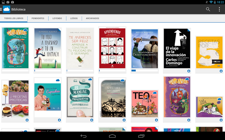This screenshot has width=225, height=140.
Task: Switch to the Leídos tab
Action: pos(74,18)
